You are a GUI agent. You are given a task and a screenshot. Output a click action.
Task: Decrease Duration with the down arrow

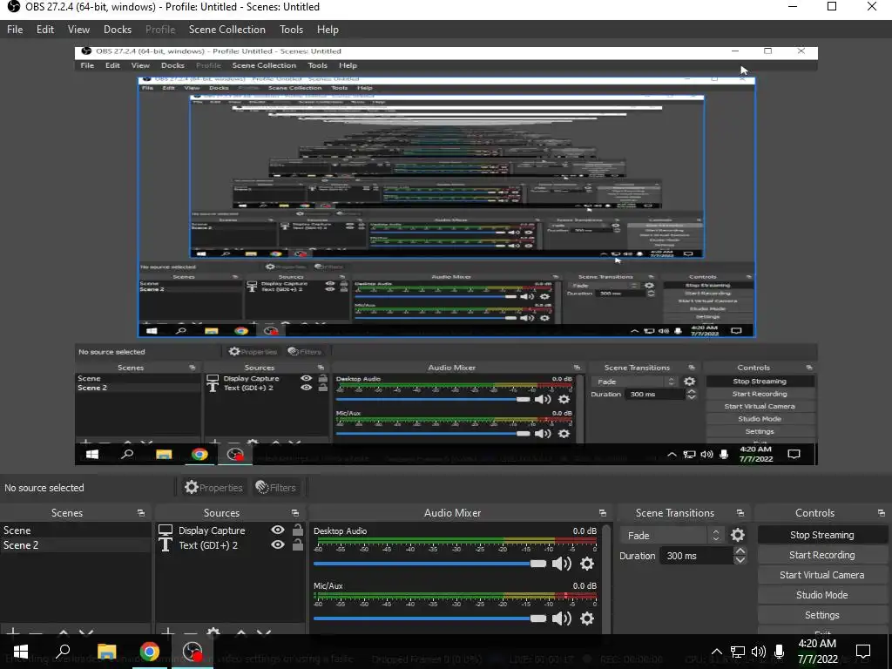740,560
